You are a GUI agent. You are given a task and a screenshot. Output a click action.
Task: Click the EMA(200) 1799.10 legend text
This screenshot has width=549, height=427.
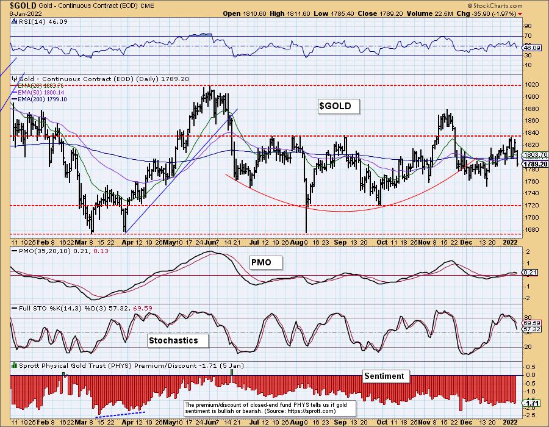tap(42, 99)
